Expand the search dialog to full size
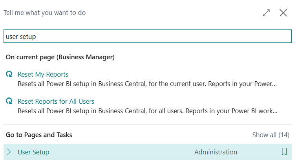 coord(266,13)
